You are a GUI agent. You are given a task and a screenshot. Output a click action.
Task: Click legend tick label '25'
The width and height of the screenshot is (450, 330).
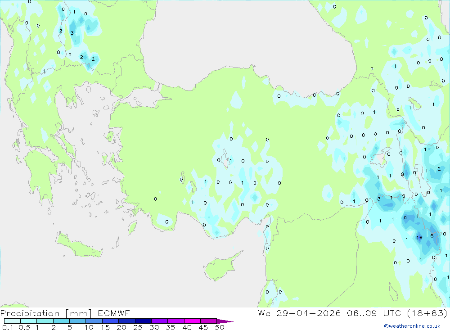tap(138, 327)
